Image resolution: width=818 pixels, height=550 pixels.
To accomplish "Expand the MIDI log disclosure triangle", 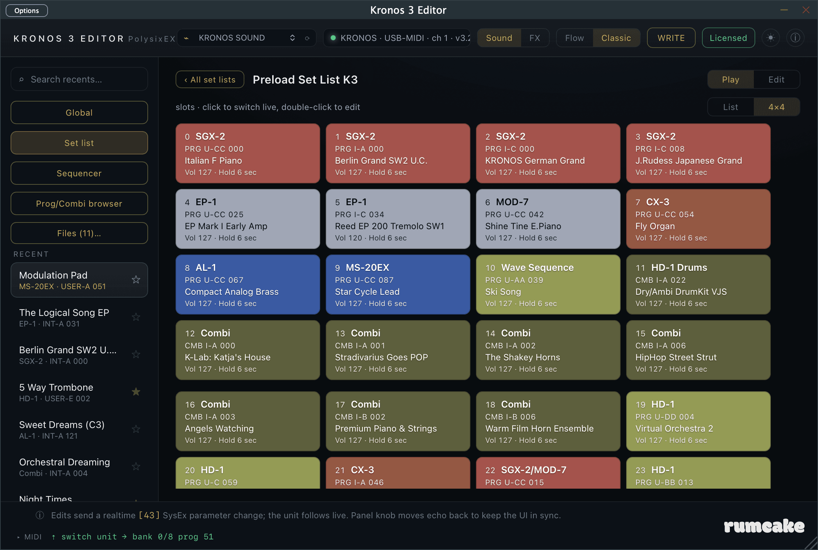I will pos(18,537).
